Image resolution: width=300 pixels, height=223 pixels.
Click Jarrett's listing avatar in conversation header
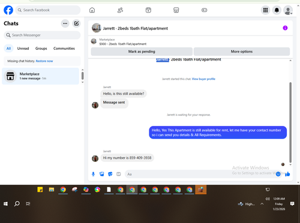97,28
